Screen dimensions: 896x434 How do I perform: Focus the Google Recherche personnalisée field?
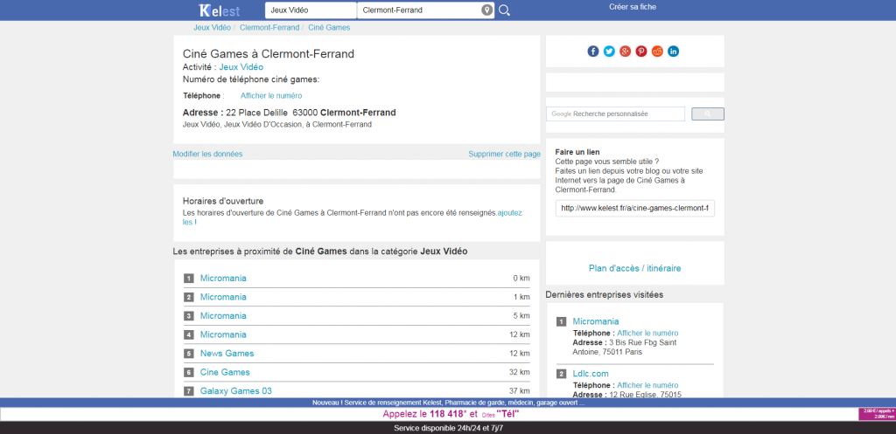click(615, 114)
